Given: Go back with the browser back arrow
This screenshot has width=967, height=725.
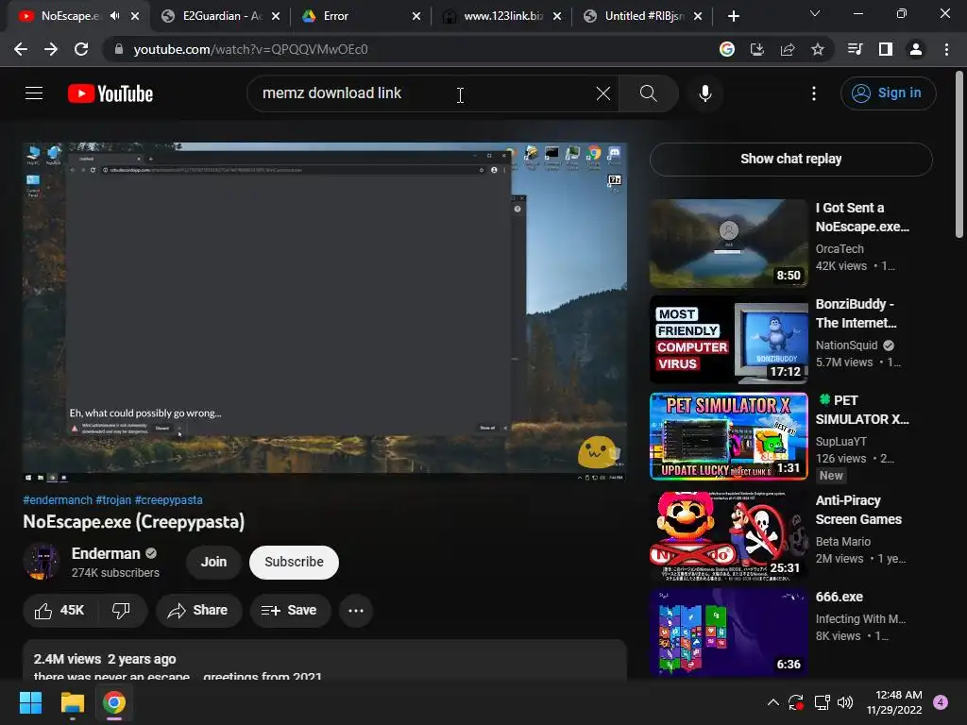Looking at the screenshot, I should [21, 49].
